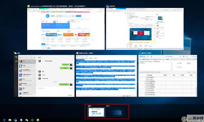Viewport: 204px width, 122px height.
Task: Select the 新建文本文档 Notepad window preview
Action: click(x=105, y=76)
